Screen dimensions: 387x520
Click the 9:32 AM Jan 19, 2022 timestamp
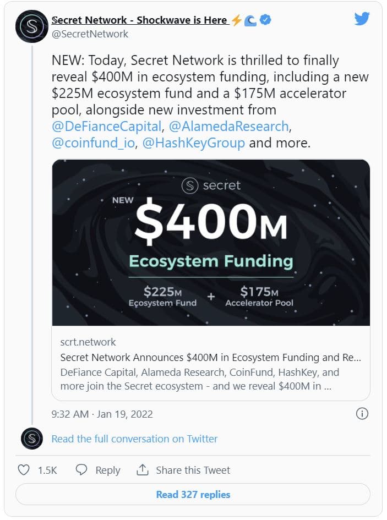click(x=102, y=414)
